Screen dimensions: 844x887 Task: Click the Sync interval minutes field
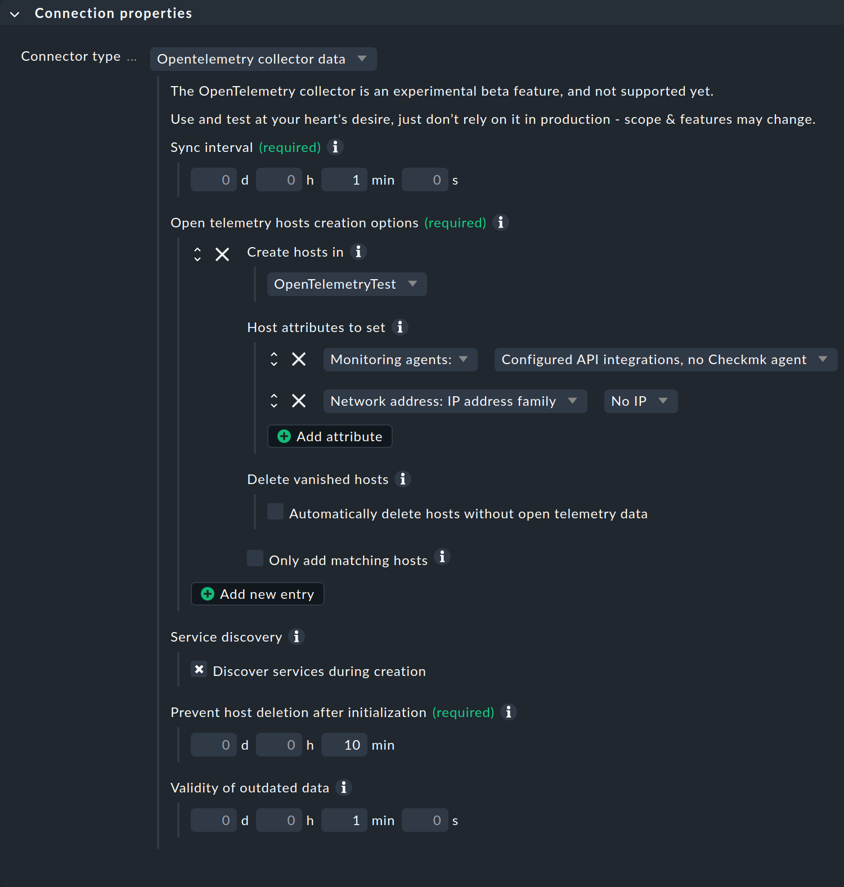click(x=344, y=180)
